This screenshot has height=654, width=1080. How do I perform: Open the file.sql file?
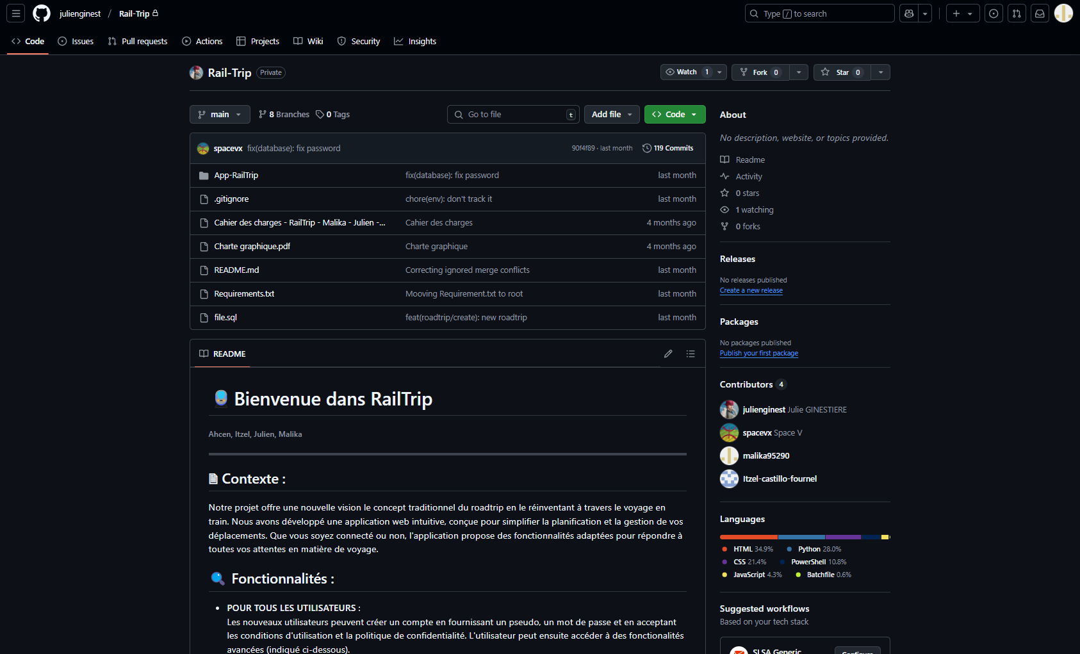click(x=225, y=317)
